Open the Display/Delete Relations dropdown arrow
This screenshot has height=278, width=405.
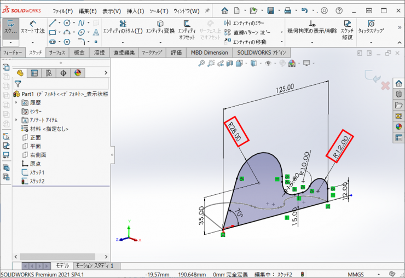[311, 41]
